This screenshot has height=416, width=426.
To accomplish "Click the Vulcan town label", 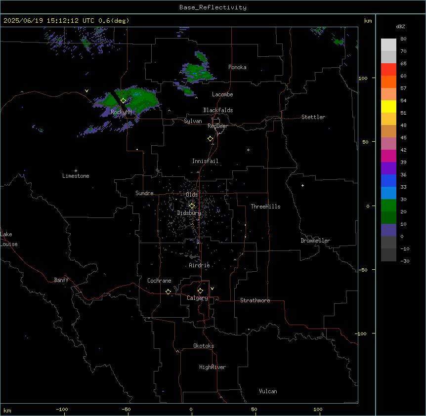I will coord(268,391).
